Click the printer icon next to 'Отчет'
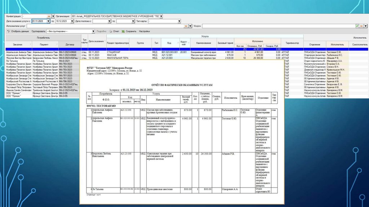Image resolution: width=369 pixels, height=207 pixels. pos(111,31)
